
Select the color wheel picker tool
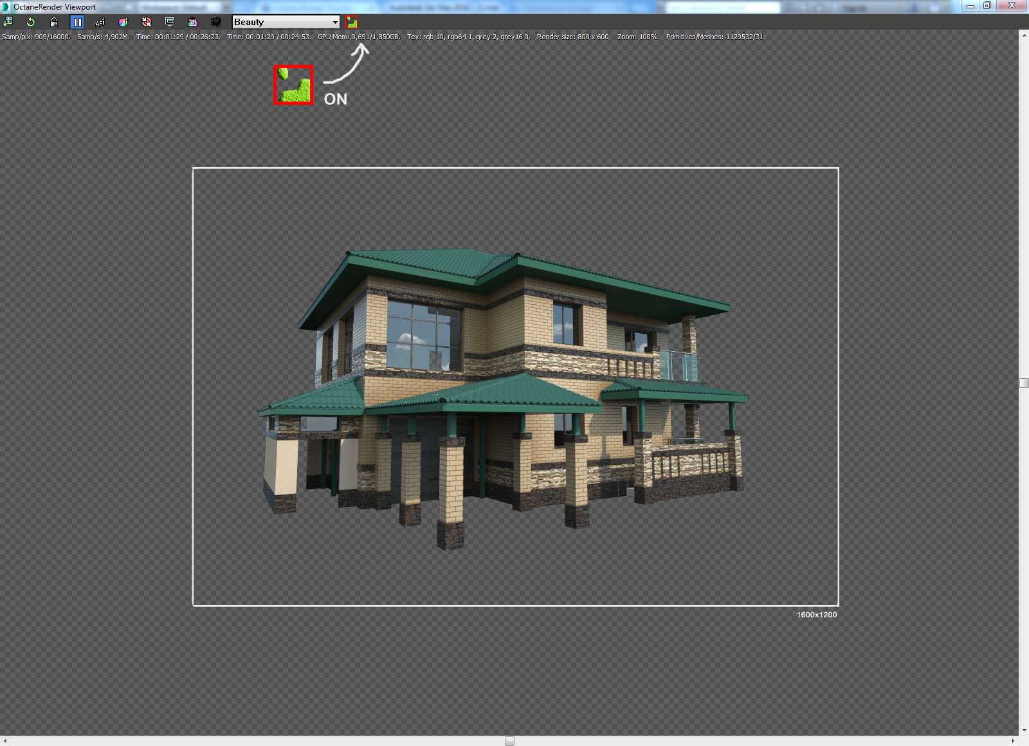coord(123,22)
